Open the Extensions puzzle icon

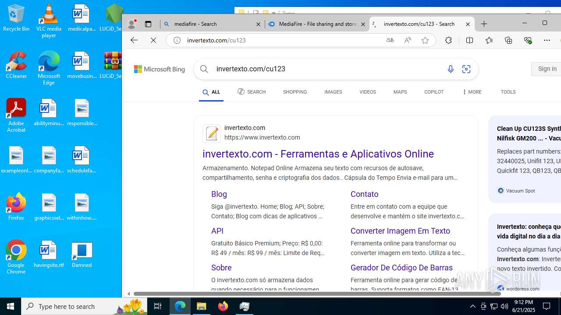448,40
